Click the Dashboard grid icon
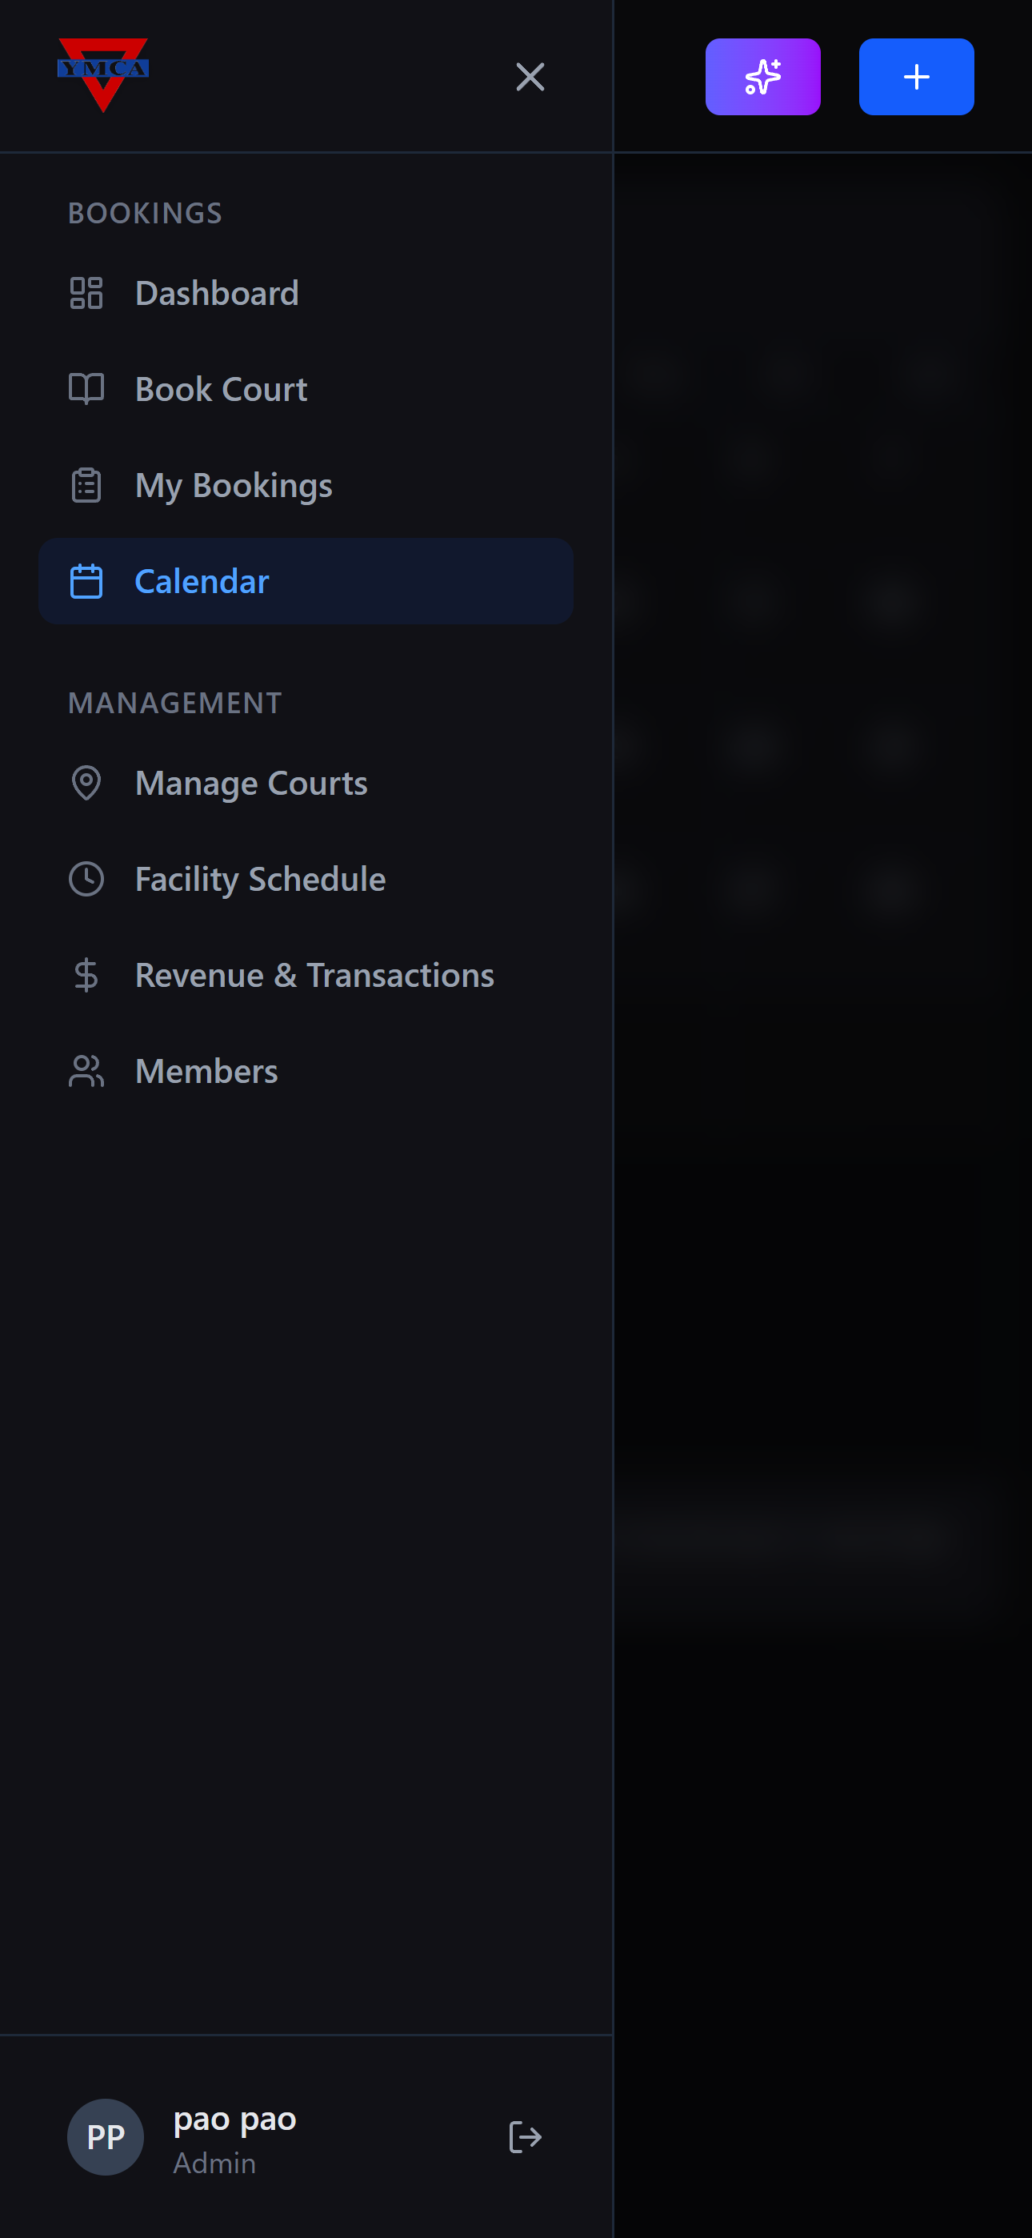 pyautogui.click(x=86, y=294)
